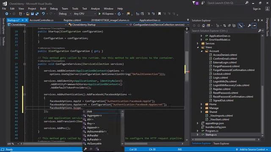
Task: Switch to the Team Explorer tab
Action: click(x=221, y=144)
